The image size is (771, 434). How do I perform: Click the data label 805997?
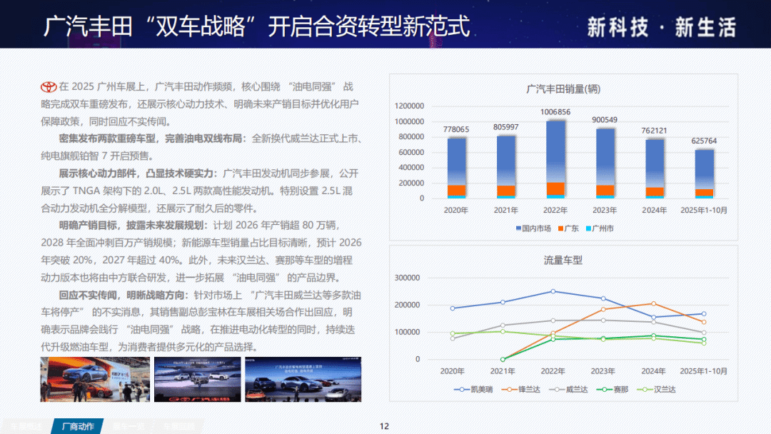tap(505, 127)
